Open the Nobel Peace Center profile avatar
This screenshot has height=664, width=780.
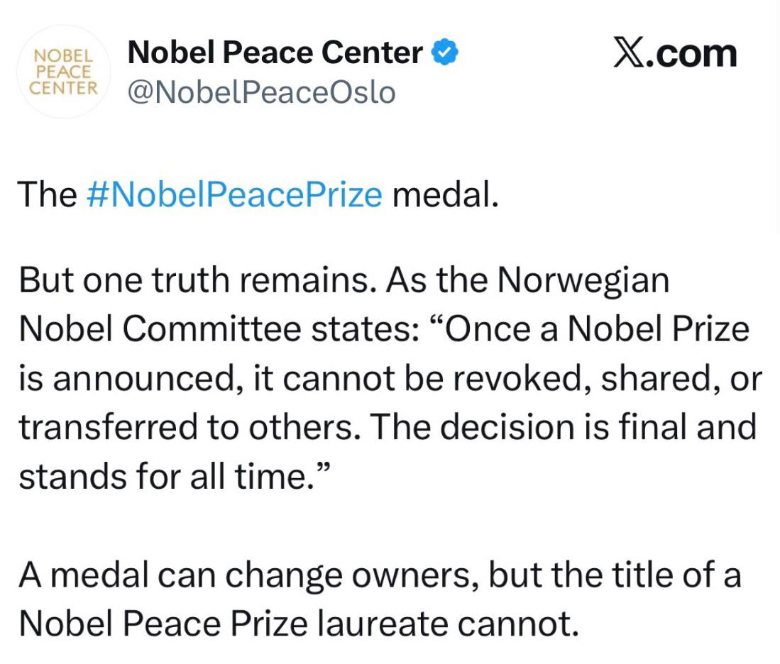(x=63, y=72)
